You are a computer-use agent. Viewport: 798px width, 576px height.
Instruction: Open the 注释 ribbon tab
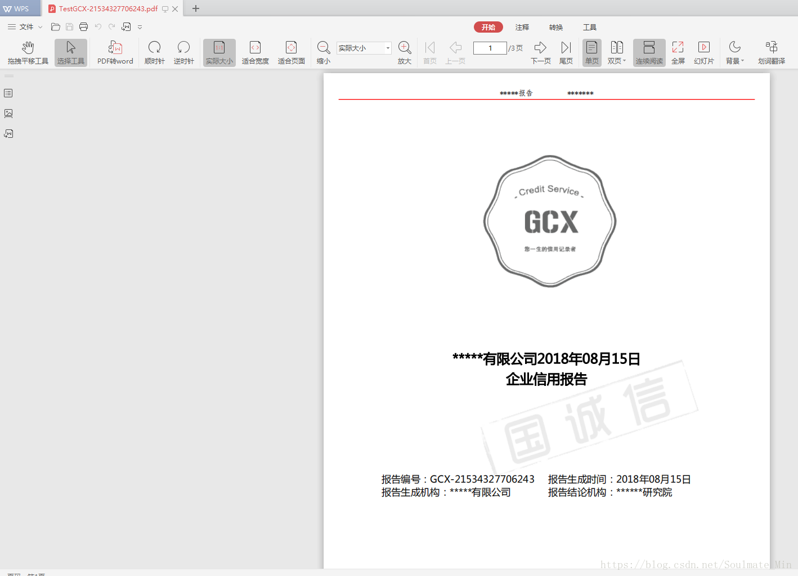(522, 27)
